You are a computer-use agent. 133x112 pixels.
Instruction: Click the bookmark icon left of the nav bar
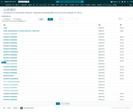[2, 5]
